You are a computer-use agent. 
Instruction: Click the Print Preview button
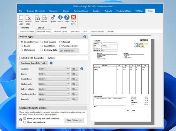tap(69, 51)
